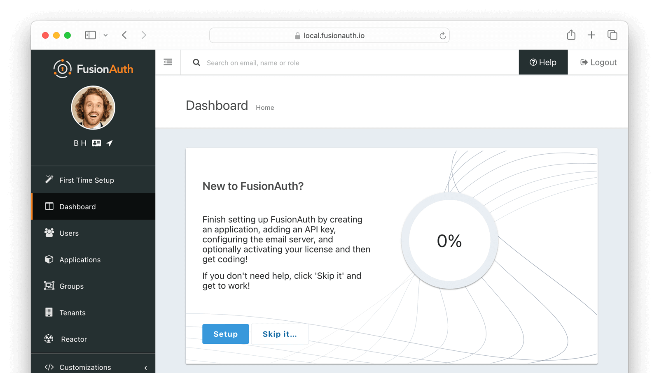Open the ID card icon beside B H

pyautogui.click(x=96, y=143)
